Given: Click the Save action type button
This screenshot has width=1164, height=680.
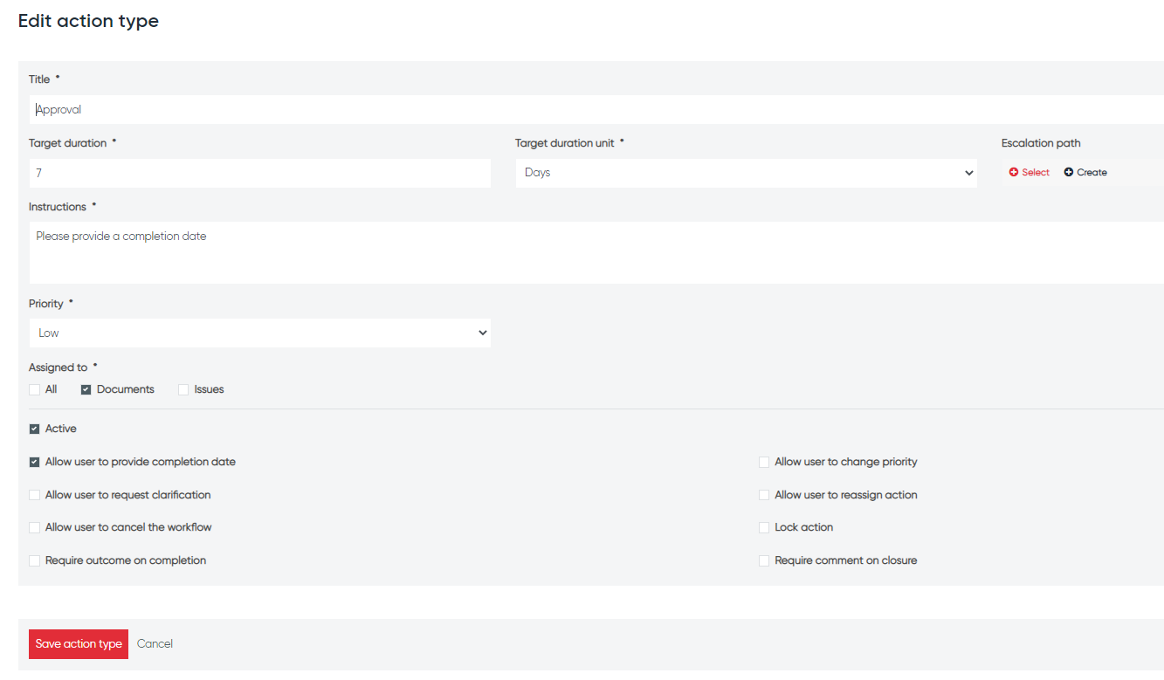Looking at the screenshot, I should [x=79, y=644].
